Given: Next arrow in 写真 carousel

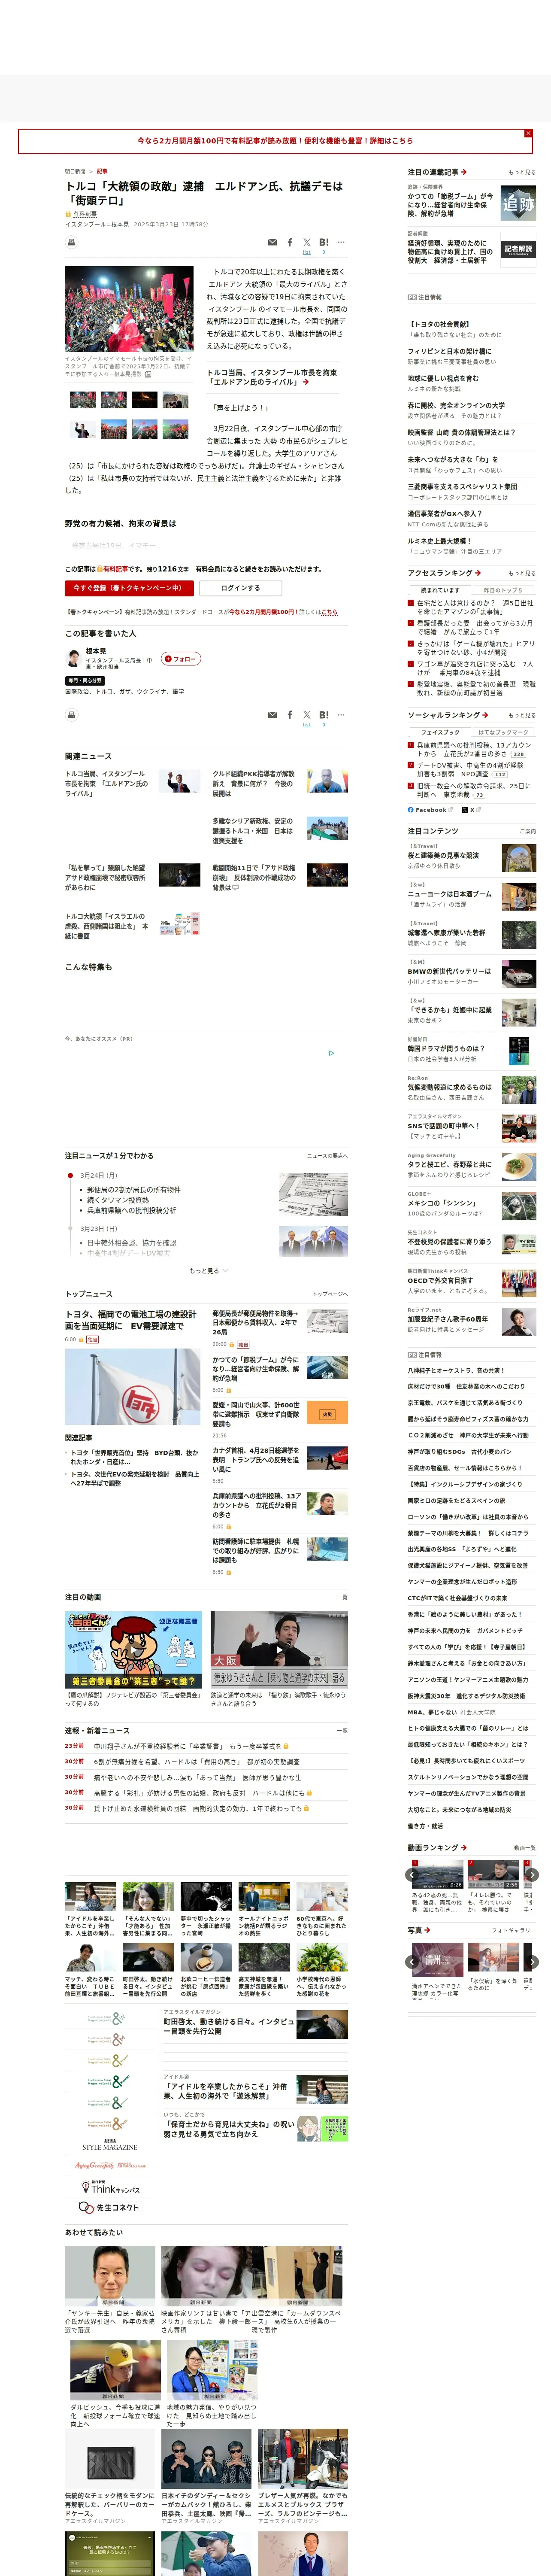Looking at the screenshot, I should point(532,1962).
